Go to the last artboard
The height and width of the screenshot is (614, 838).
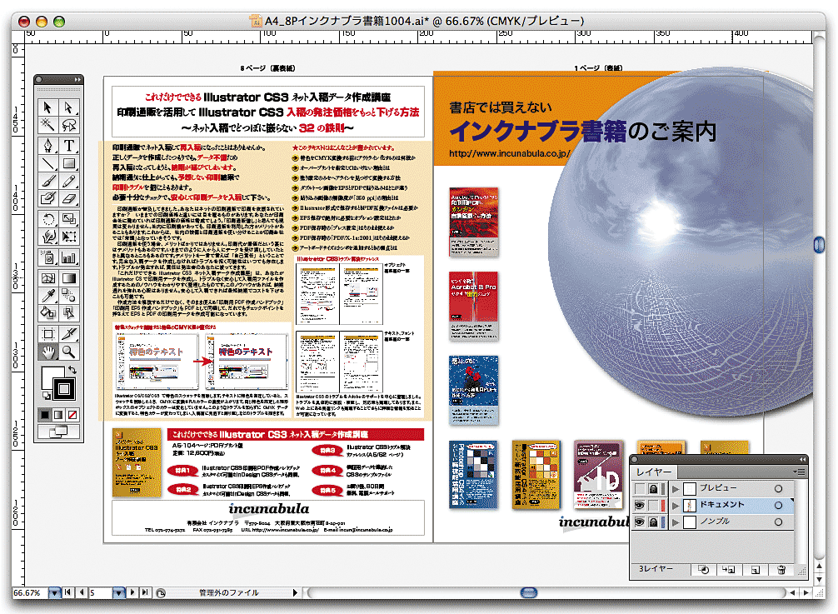tap(145, 592)
